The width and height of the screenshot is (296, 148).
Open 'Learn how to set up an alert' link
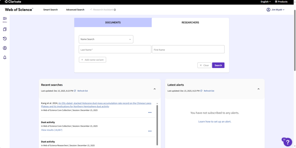click(x=215, y=122)
